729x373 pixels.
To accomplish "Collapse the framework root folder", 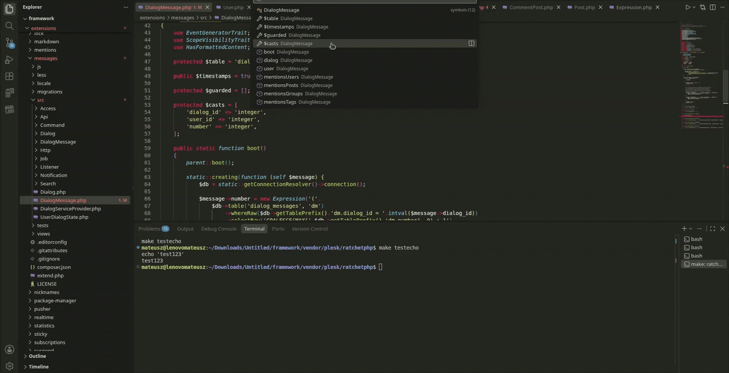I will pyautogui.click(x=42, y=18).
